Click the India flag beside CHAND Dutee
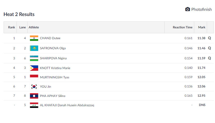Screen dimensions: 215x123 point(34,38)
